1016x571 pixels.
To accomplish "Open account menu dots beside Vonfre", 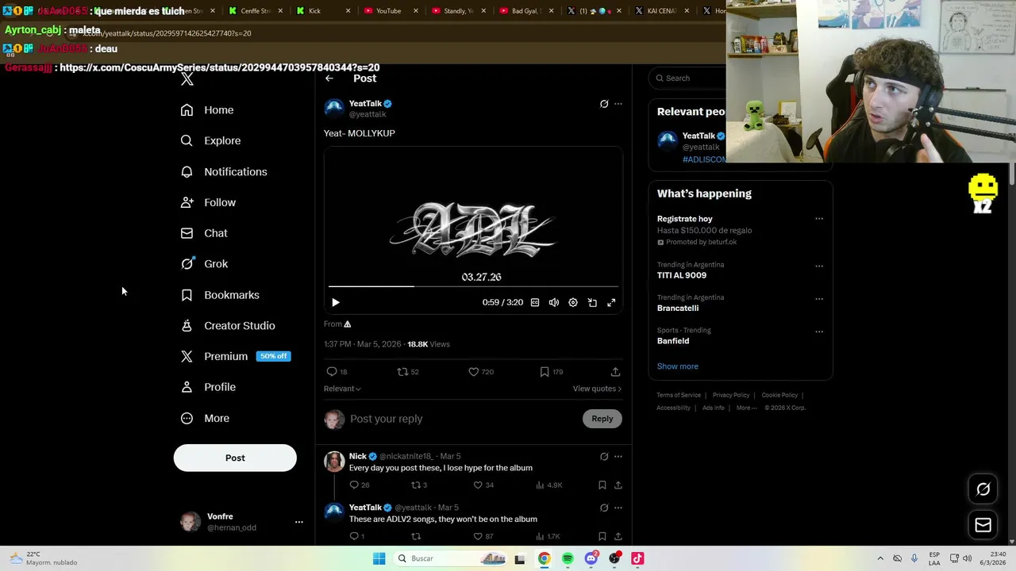I will tap(299, 522).
